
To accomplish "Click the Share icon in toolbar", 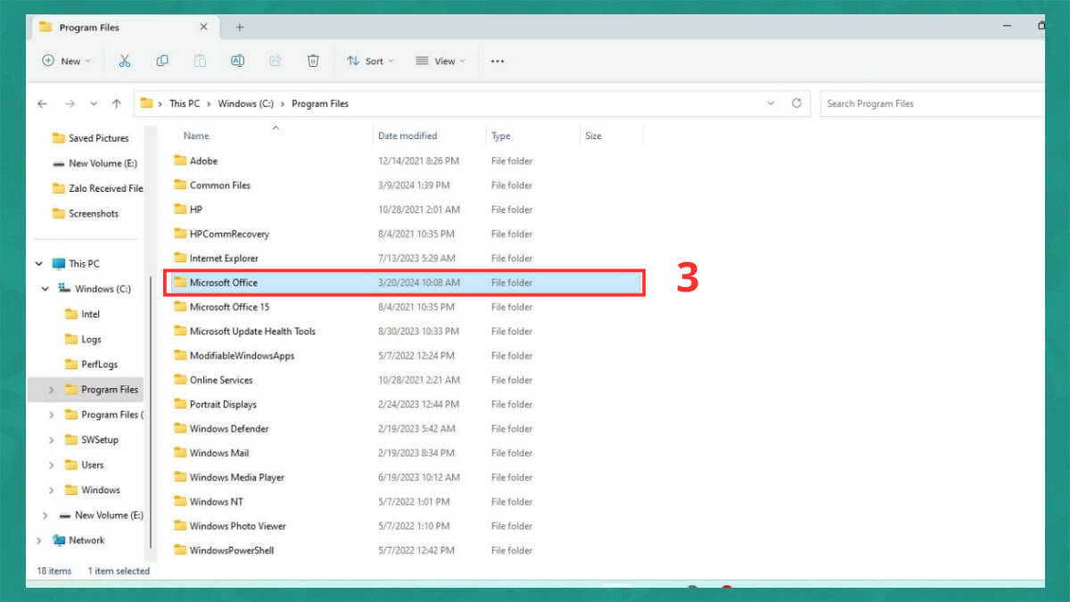I will [276, 61].
